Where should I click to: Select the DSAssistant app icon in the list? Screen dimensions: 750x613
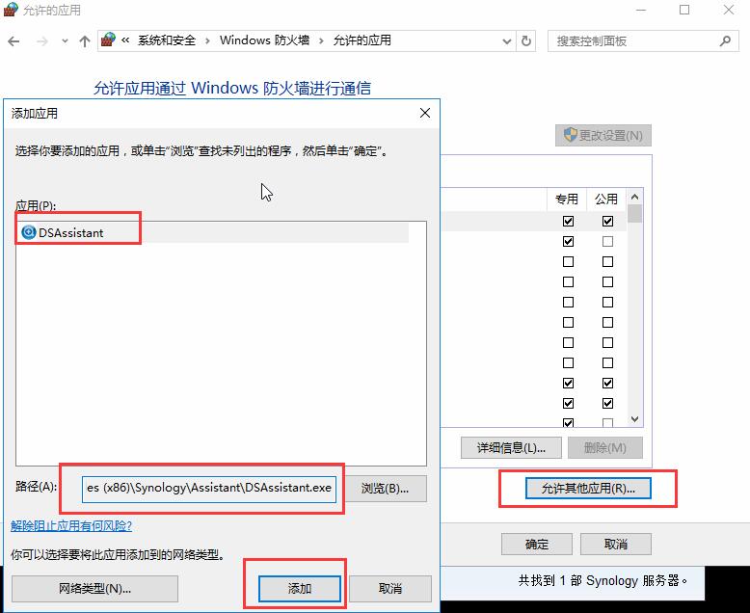pyautogui.click(x=28, y=232)
